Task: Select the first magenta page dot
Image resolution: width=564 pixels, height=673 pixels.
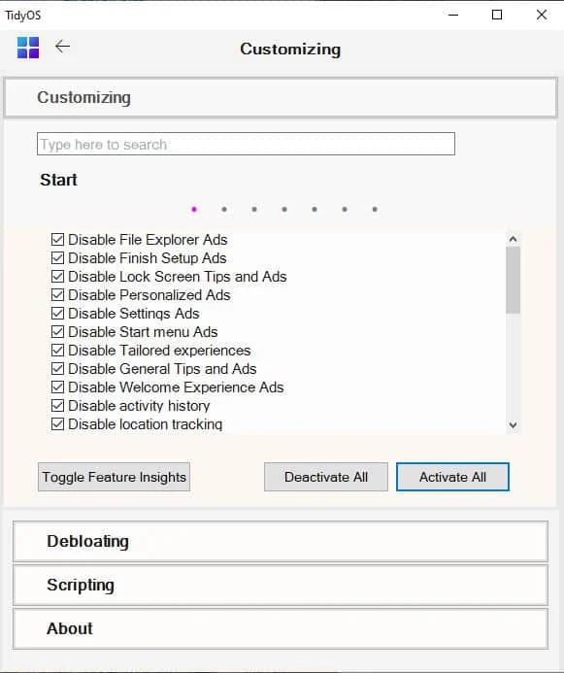Action: [x=194, y=210]
